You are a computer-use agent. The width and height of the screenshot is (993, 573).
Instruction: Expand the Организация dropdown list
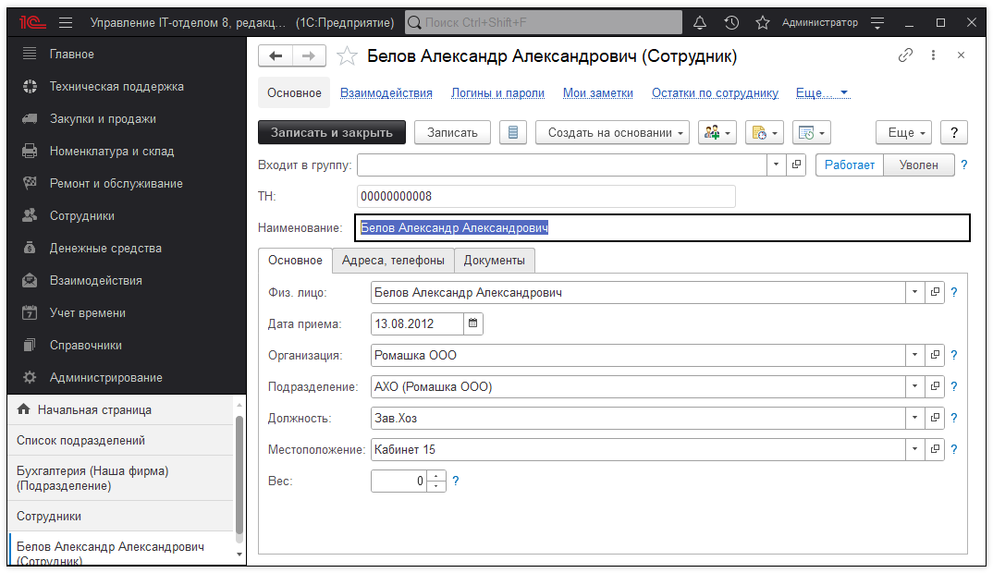point(913,355)
